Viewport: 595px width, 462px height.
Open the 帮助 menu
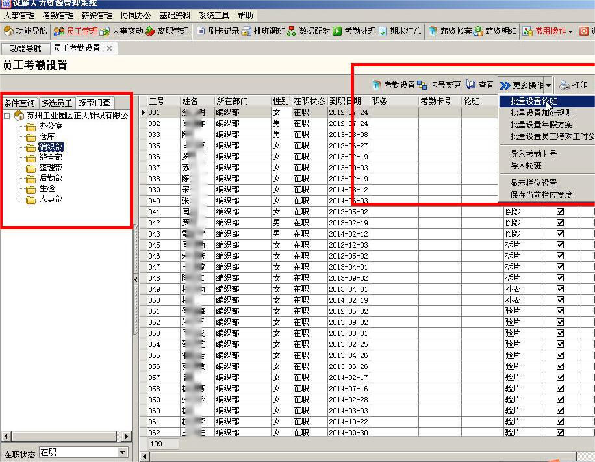click(245, 15)
